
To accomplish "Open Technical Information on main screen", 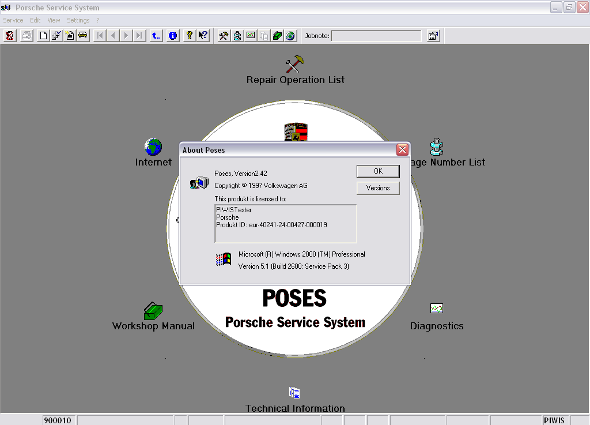I will 295,400.
